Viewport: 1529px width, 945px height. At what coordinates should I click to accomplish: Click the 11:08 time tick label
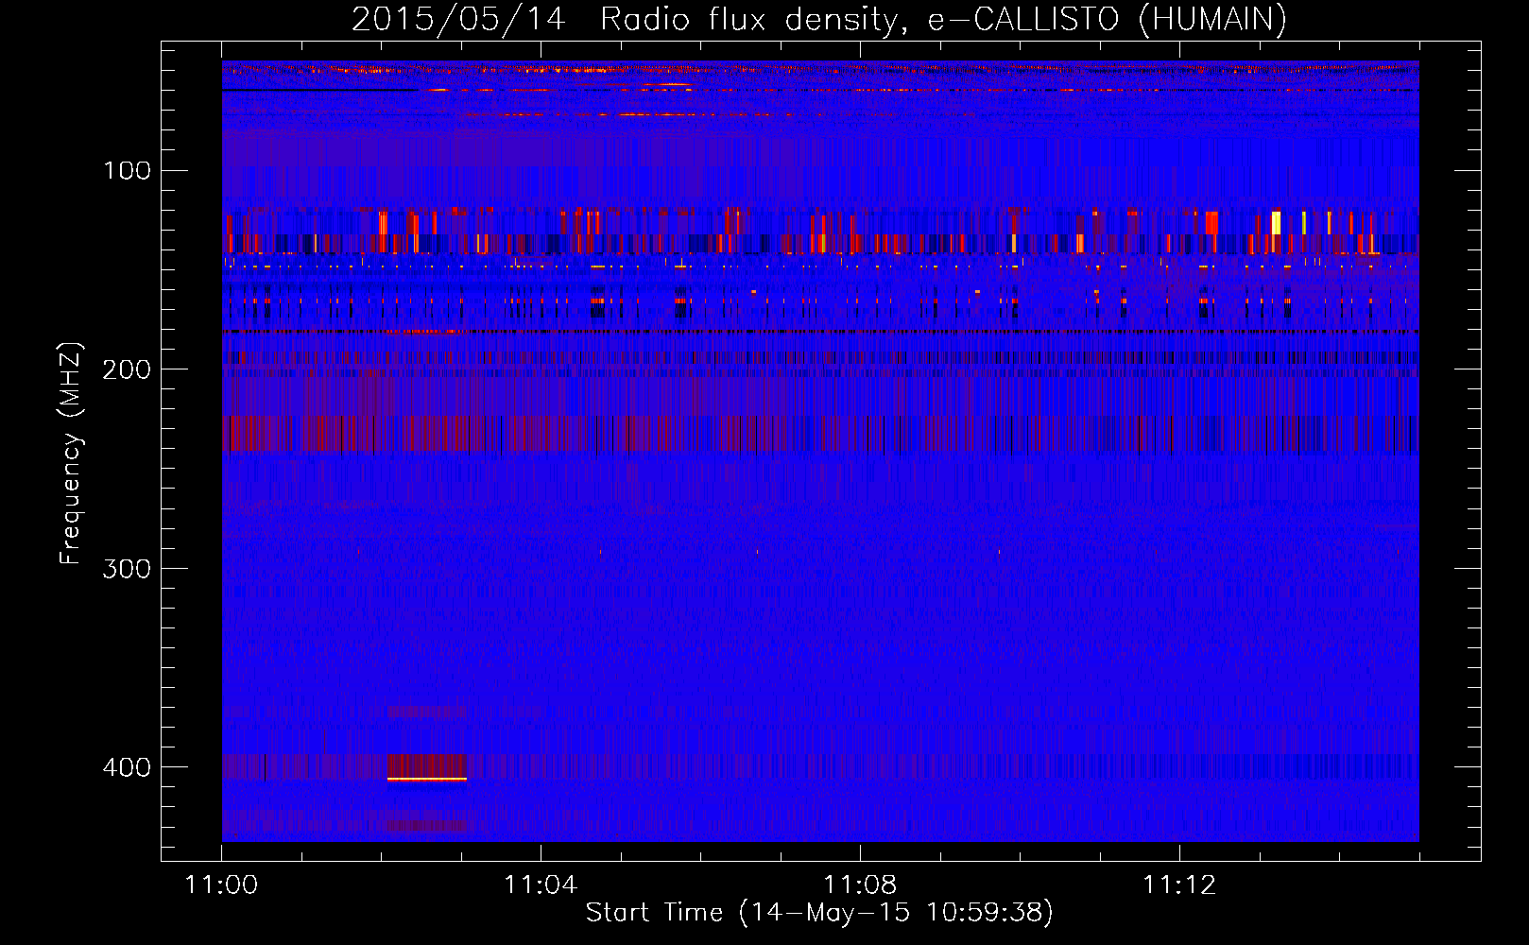(x=860, y=885)
